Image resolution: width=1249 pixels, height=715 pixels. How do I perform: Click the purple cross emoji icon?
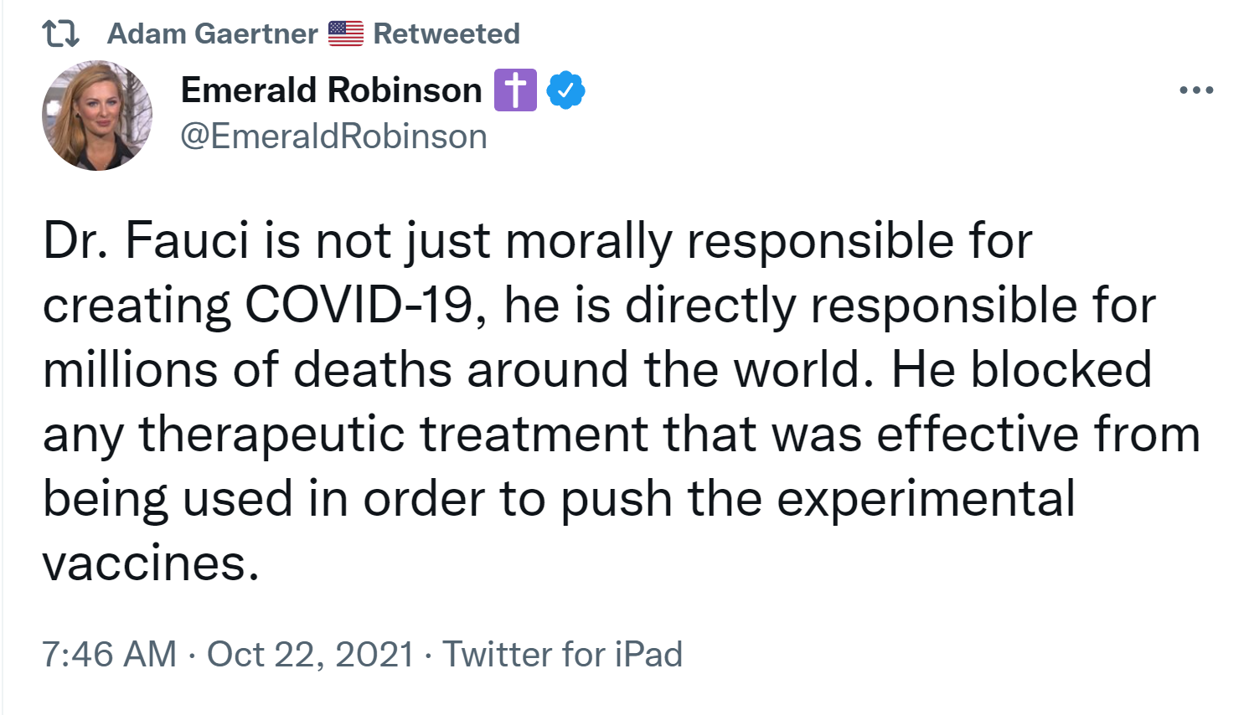[515, 90]
